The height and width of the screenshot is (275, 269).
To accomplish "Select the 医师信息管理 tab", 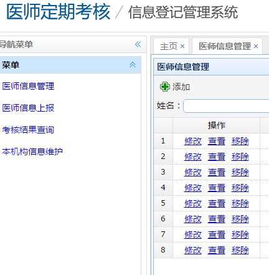I will (225, 46).
